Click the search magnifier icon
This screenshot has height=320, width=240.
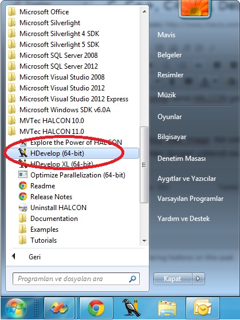pos(132,279)
